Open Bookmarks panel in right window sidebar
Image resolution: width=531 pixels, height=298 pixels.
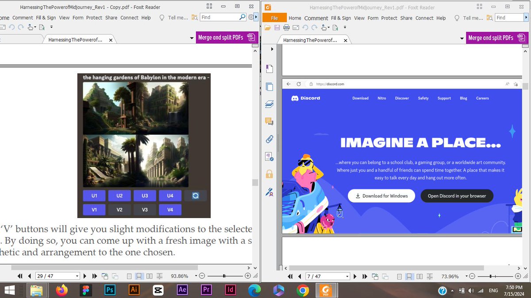[x=269, y=68]
